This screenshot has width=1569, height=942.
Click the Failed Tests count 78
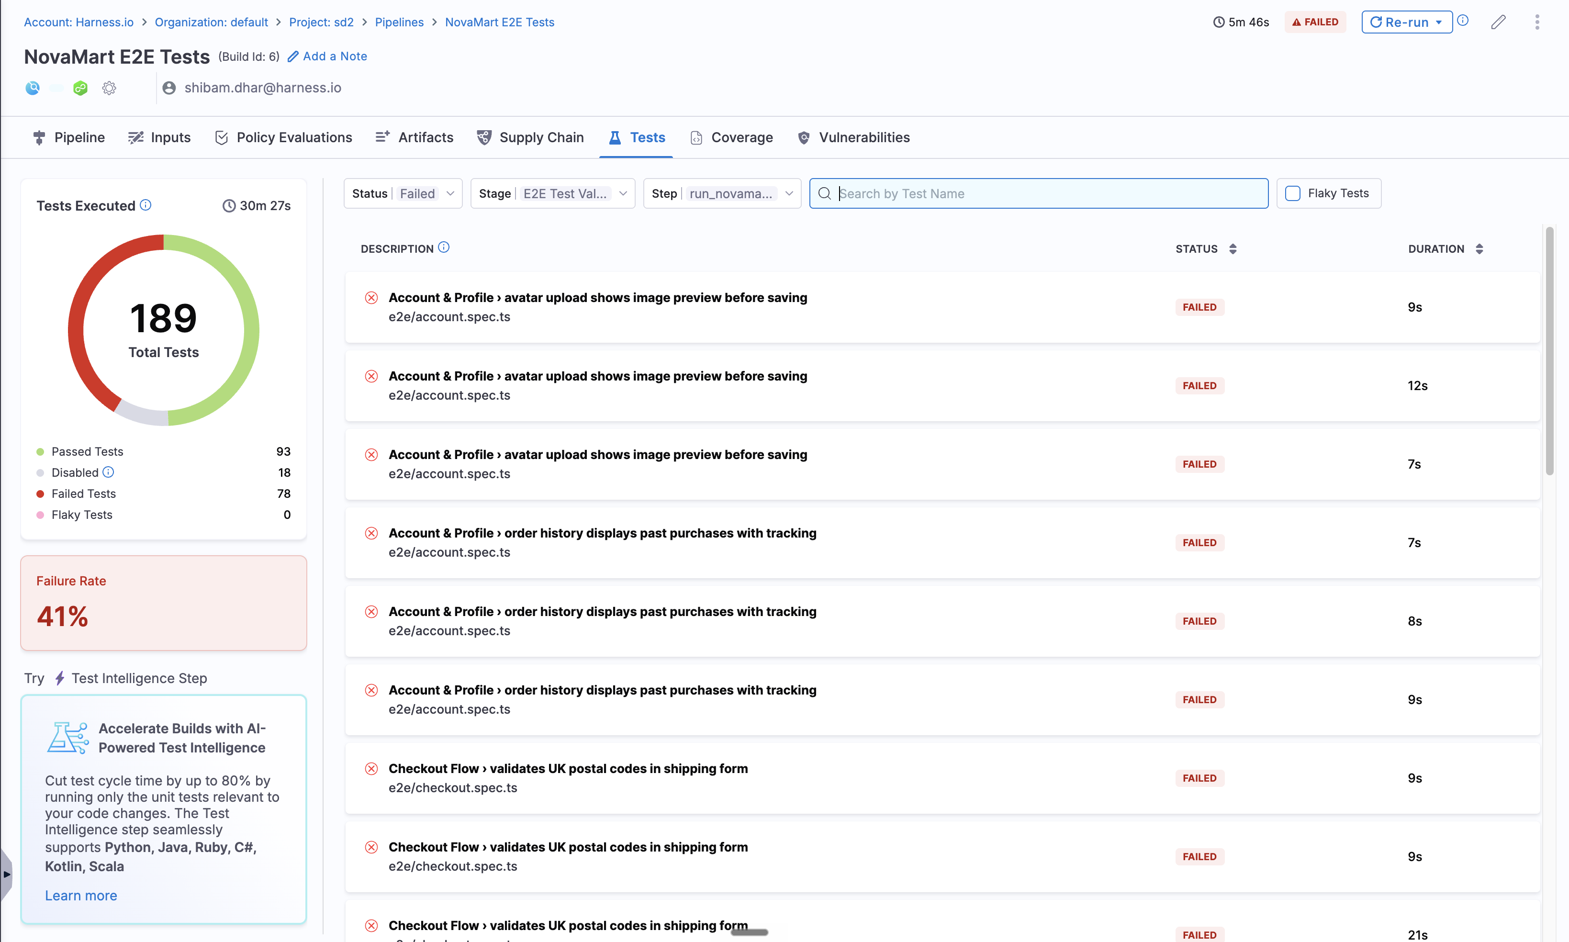(284, 494)
